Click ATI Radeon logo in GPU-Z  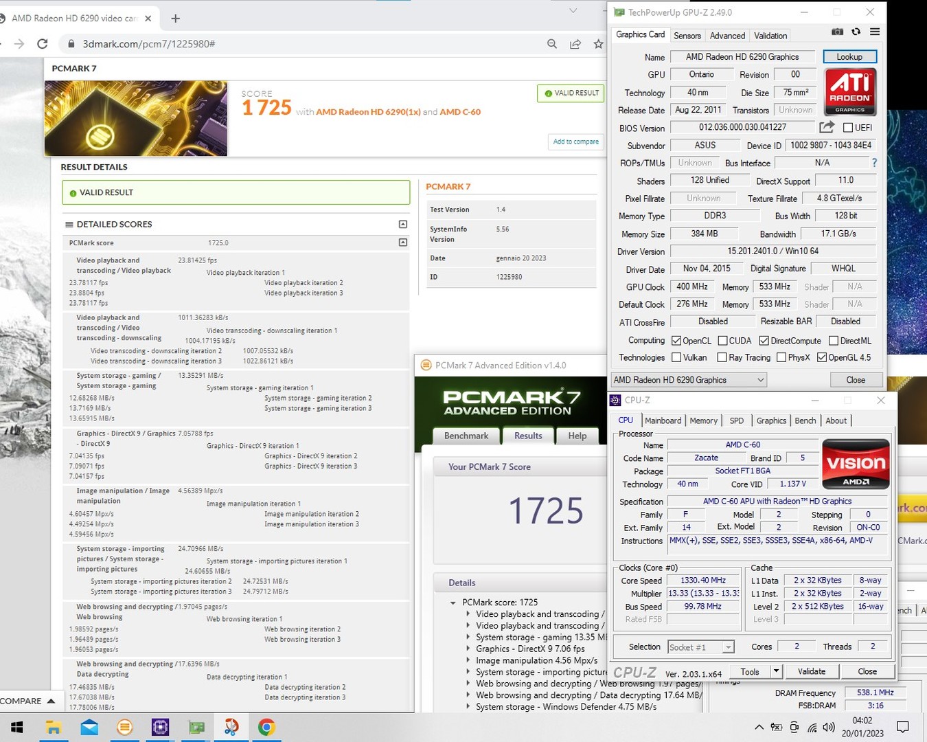pyautogui.click(x=850, y=91)
